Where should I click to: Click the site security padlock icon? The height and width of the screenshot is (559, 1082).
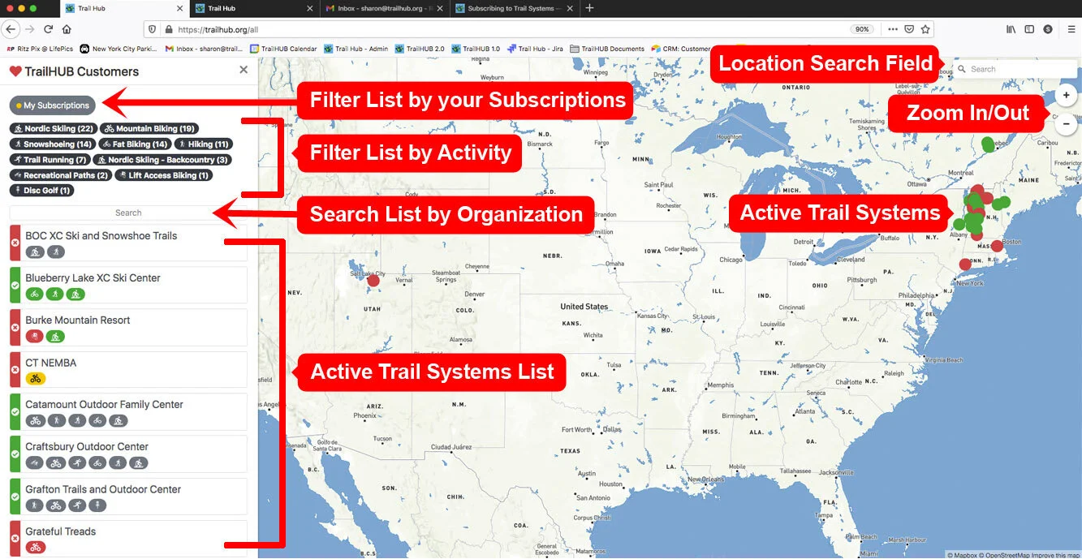[169, 28]
